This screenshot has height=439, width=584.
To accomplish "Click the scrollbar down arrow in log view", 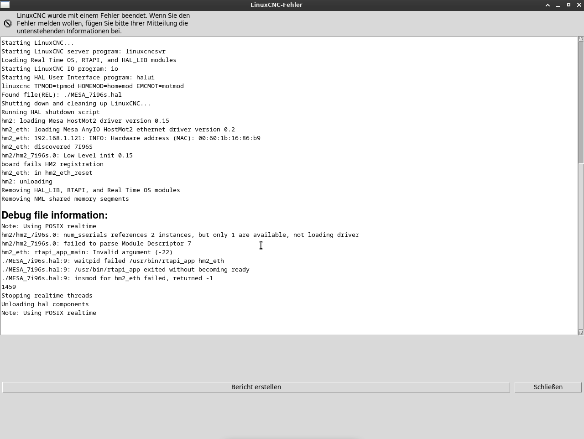I will pyautogui.click(x=581, y=332).
